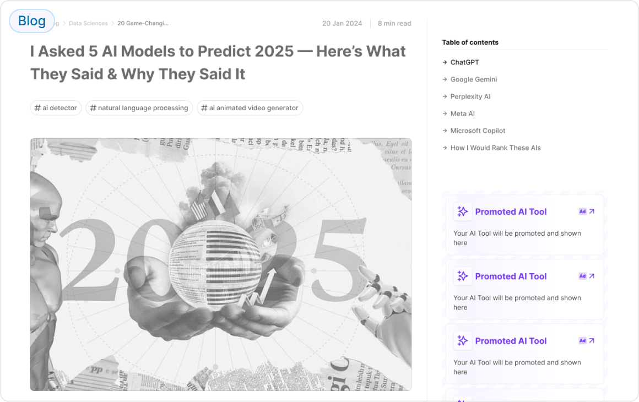
Task: Click the sparkle icon on the third promoted card
Action: 463,340
